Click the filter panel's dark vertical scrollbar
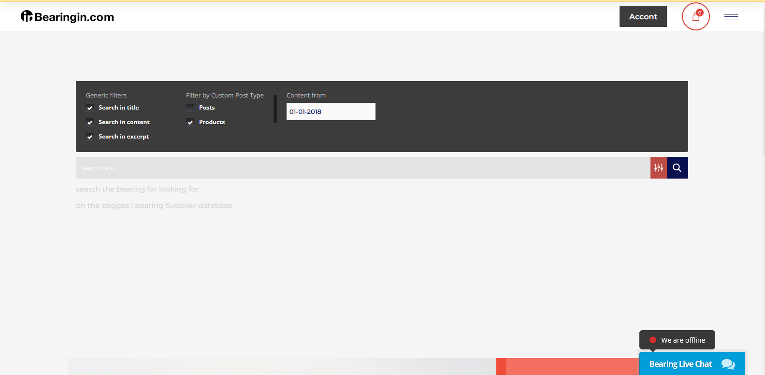 [x=275, y=109]
